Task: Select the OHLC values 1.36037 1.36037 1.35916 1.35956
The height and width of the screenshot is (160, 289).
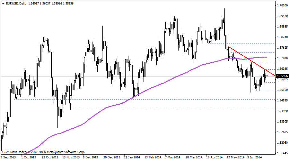Action: [x=51, y=4]
